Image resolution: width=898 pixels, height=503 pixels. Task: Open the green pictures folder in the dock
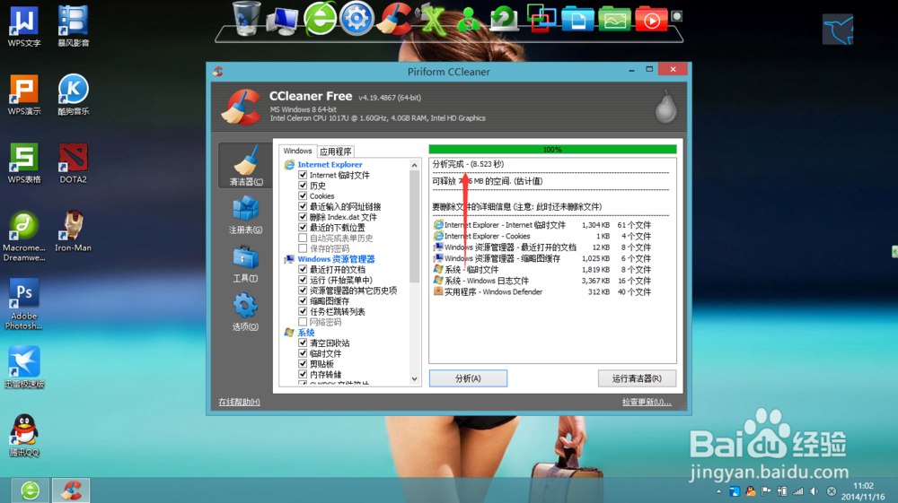[x=614, y=19]
